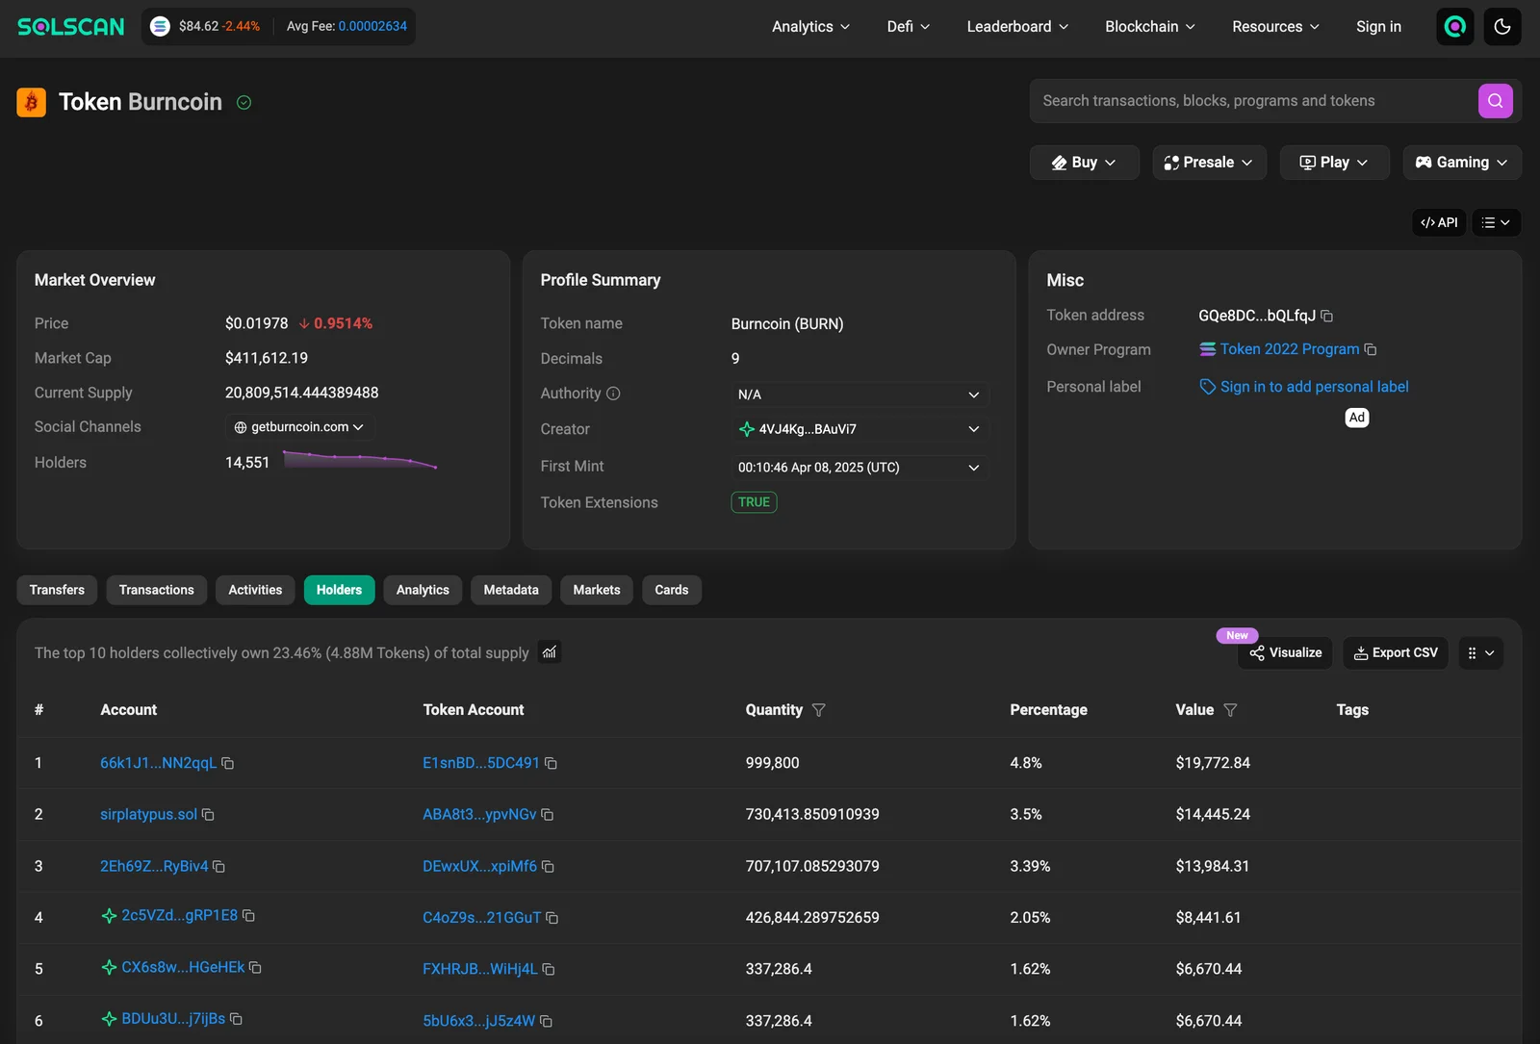Copy the Token 2022 Program address
Viewport: 1540px width, 1044px height.
pos(1371,349)
